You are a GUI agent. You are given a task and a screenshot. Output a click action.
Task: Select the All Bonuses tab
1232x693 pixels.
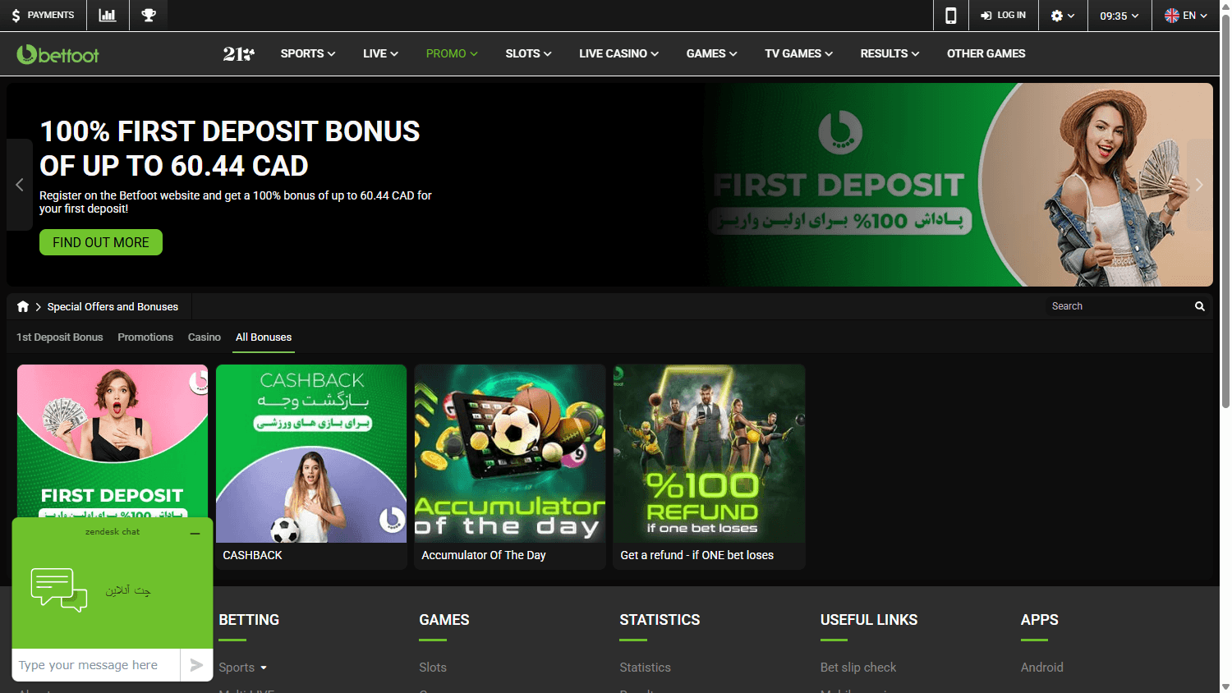[x=264, y=337]
